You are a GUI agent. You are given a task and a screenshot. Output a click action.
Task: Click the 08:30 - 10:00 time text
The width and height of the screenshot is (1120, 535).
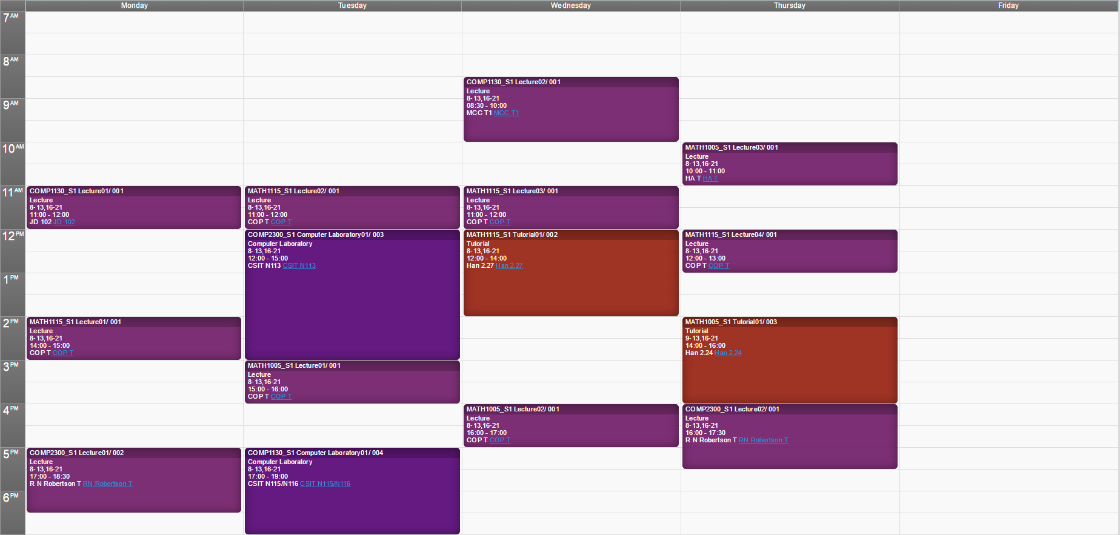487,106
